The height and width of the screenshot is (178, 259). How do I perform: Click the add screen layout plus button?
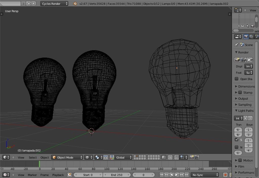click(29, 4)
